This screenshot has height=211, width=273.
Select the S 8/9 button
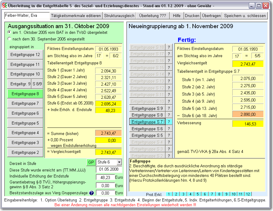(x=37, y=84)
